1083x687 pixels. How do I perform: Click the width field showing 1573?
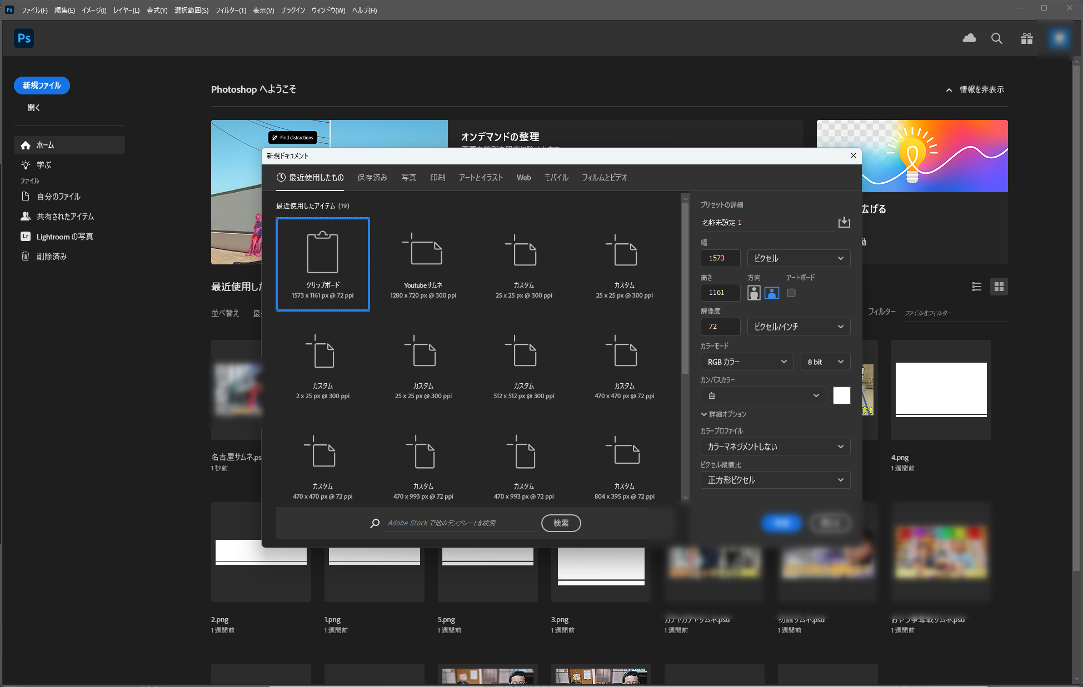(720, 258)
